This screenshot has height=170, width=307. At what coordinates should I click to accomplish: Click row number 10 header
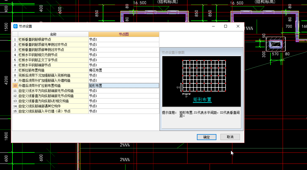[15, 86]
